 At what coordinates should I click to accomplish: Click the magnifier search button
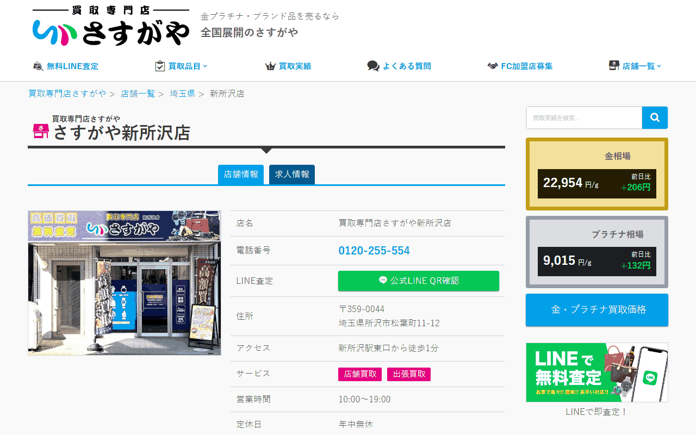tap(655, 117)
